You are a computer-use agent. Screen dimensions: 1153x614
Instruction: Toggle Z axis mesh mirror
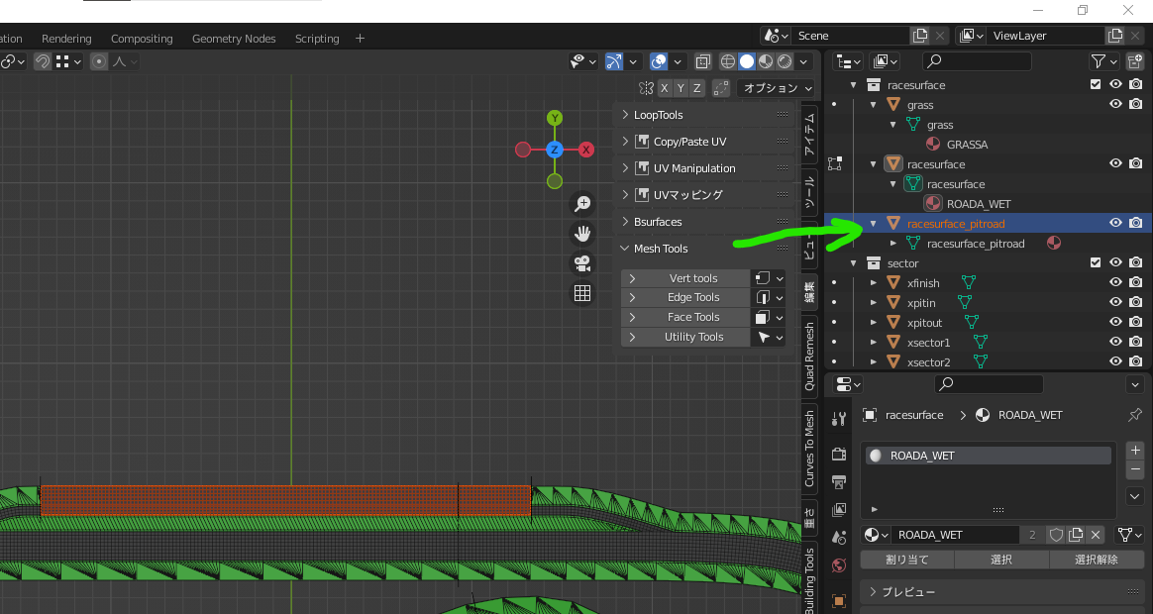pos(697,88)
